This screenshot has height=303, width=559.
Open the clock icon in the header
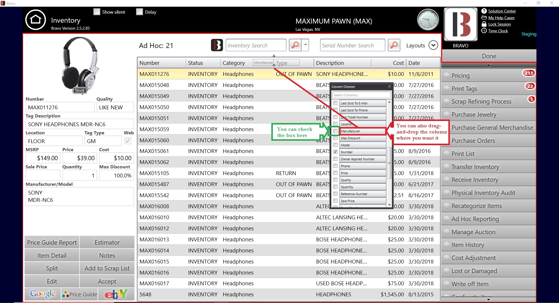click(x=428, y=20)
